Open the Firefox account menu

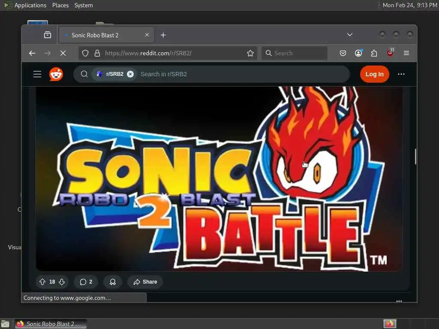[358, 53]
